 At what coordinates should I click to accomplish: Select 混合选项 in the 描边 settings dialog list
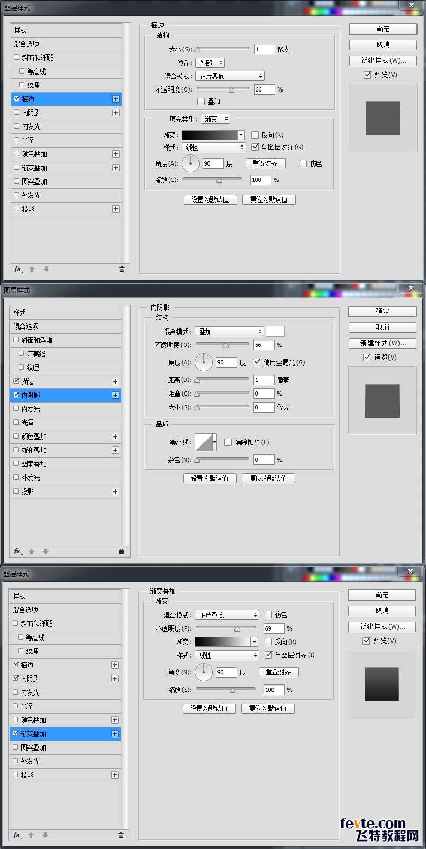coord(66,44)
